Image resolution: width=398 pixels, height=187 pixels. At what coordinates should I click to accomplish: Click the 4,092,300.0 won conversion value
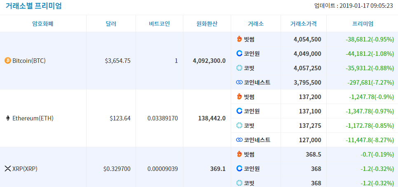click(x=209, y=61)
